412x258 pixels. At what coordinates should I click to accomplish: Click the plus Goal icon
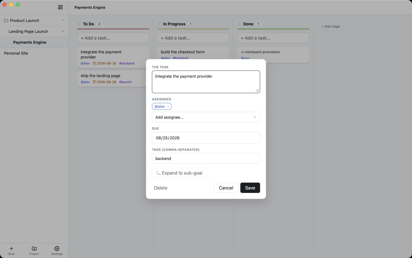pyautogui.click(x=11, y=249)
